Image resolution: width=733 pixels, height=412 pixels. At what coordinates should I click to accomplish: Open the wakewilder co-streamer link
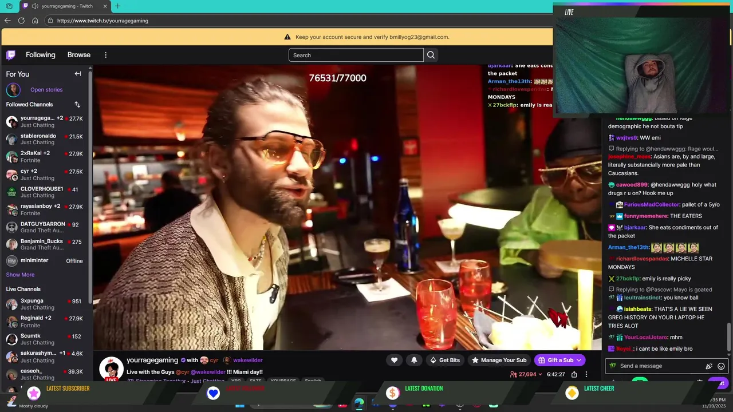(x=248, y=360)
